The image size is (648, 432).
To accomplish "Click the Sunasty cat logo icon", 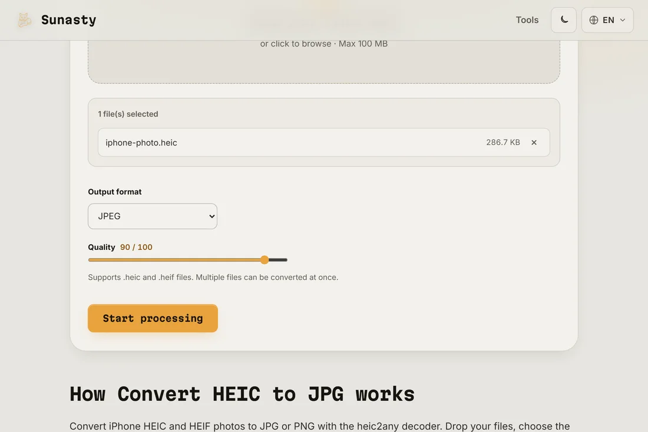I will [x=24, y=20].
